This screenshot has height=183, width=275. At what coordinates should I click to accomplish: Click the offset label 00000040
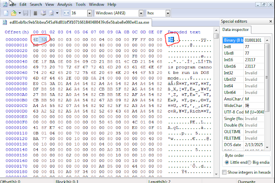[x=16, y=62]
